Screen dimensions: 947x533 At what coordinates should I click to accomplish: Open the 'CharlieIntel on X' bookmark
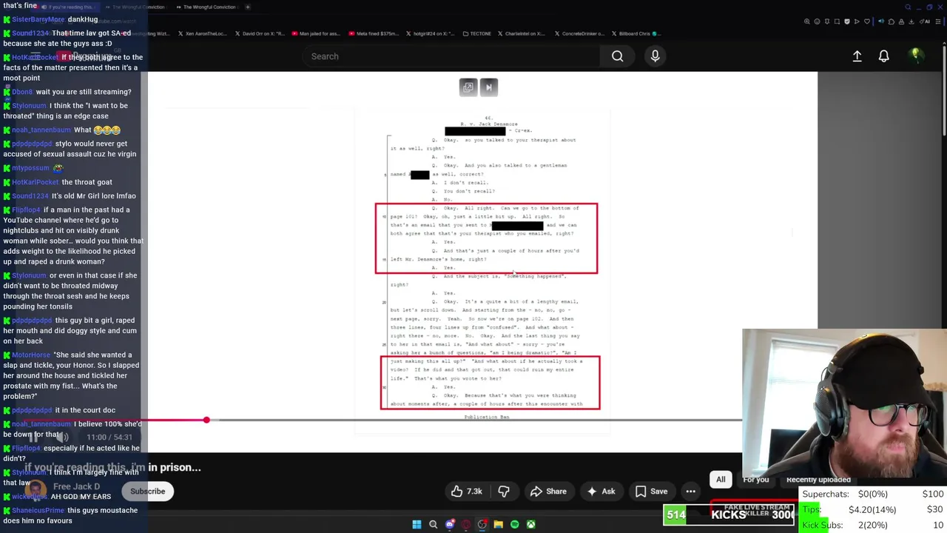[521, 33]
